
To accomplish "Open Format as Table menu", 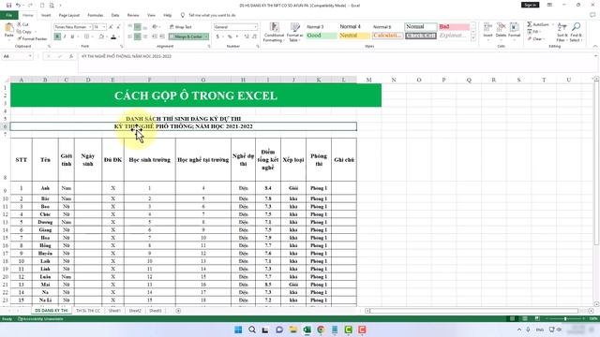I will (295, 32).
